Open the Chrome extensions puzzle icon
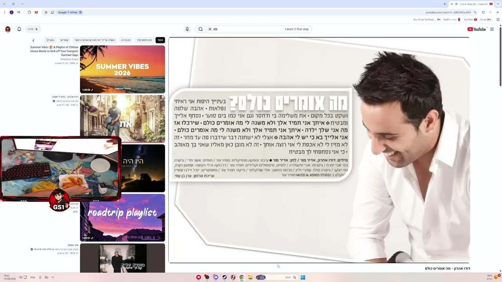 (x=29, y=12)
